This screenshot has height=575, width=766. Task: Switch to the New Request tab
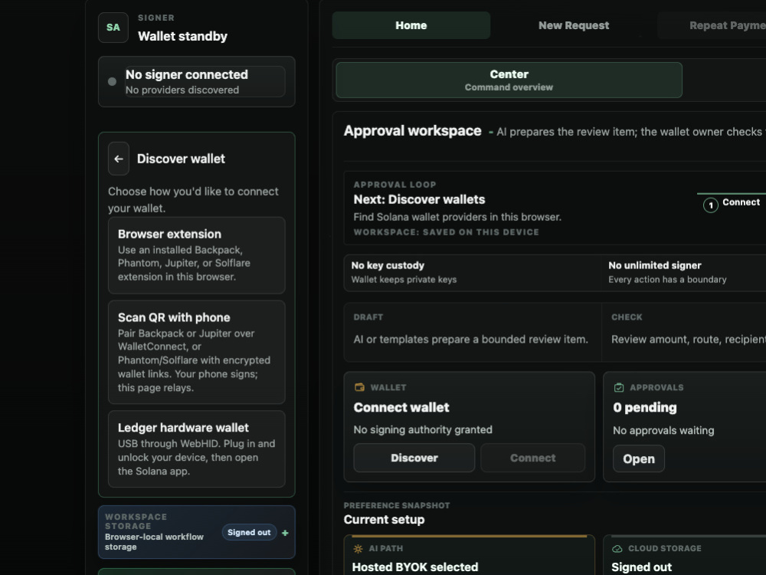coord(574,25)
